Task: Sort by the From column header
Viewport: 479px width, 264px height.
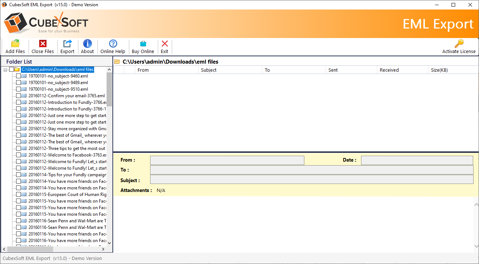Action: 167,70
